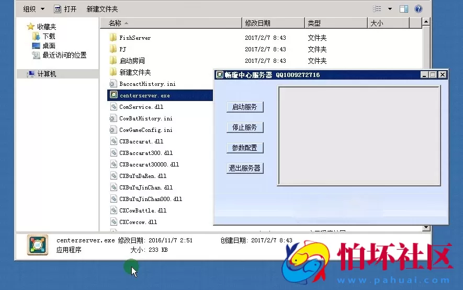Click the 畅璇中心服务器 title bar icon
Screen dimensions: 463x290
pyautogui.click(x=219, y=74)
